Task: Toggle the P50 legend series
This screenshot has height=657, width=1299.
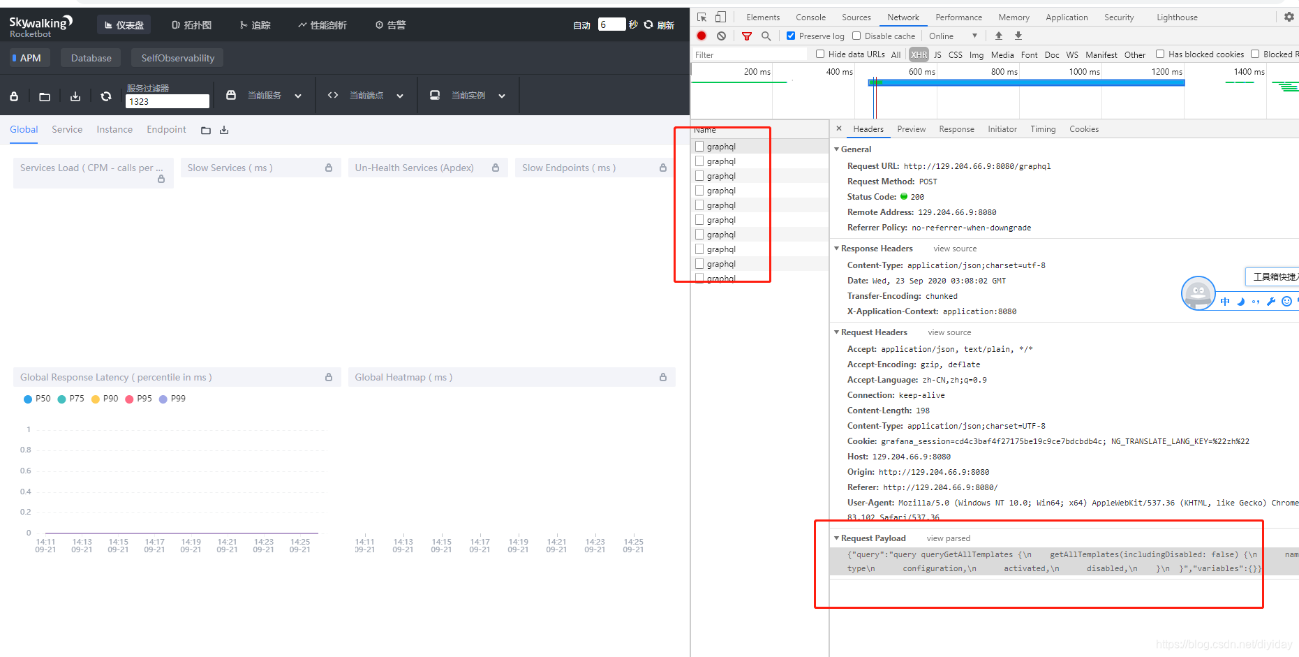Action: coord(37,399)
